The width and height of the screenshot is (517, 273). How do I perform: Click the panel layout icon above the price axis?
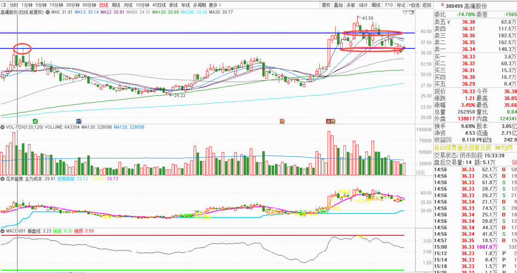[411, 13]
